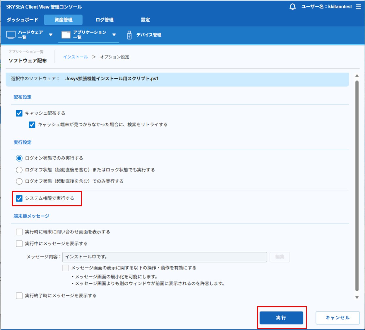The image size is (365, 330).
Task: Go back via the インストール breadcrumb link
Action: click(x=75, y=57)
